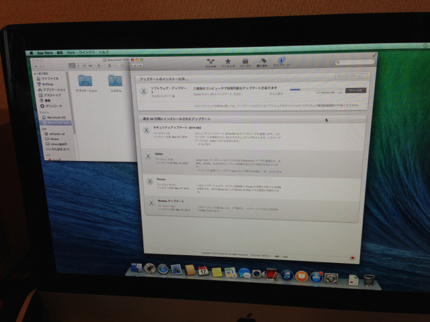Launch Safari from the Dock
Screen dimensions: 430x322
163,269
